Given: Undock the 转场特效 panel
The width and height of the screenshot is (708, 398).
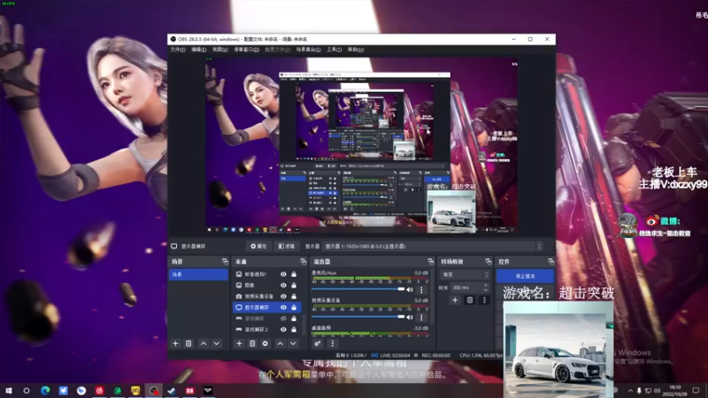Looking at the screenshot, I should tap(489, 262).
